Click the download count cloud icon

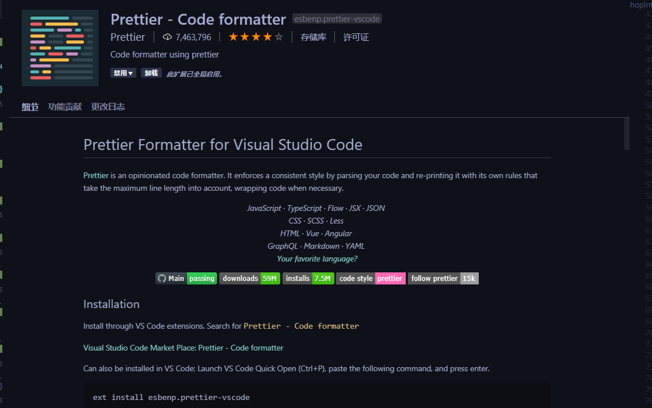(x=167, y=37)
